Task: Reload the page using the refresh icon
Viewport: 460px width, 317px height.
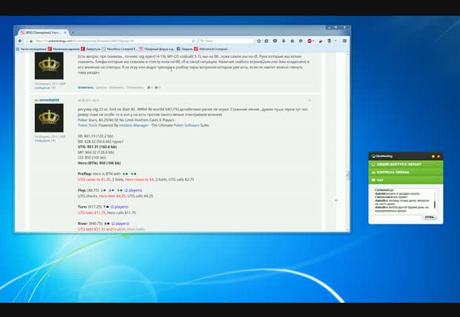Action: pos(193,41)
